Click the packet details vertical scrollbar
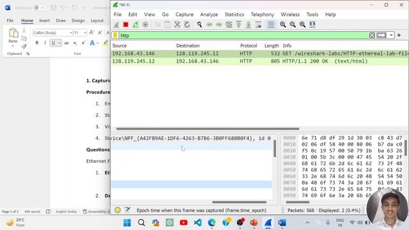This screenshot has width=409, height=230. (275, 149)
